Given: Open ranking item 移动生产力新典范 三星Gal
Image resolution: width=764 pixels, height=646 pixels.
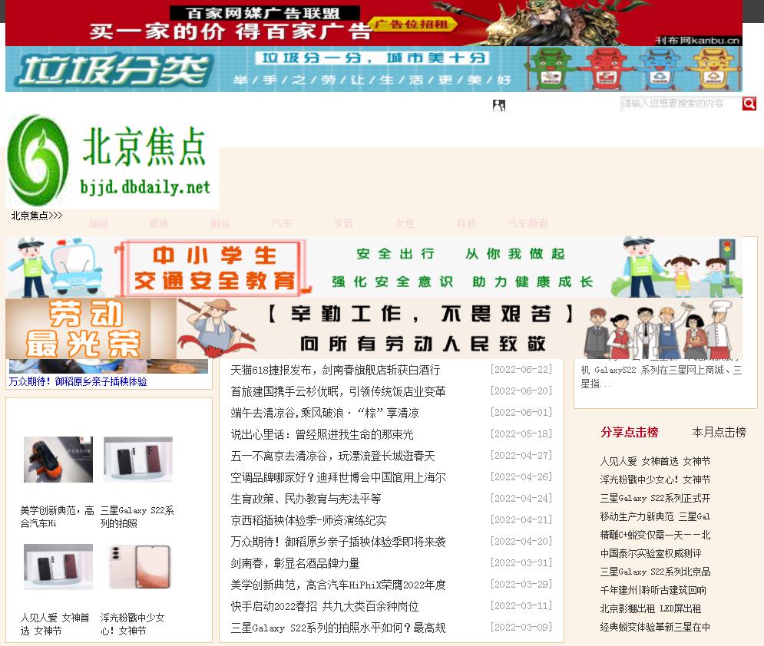Looking at the screenshot, I should (x=655, y=516).
